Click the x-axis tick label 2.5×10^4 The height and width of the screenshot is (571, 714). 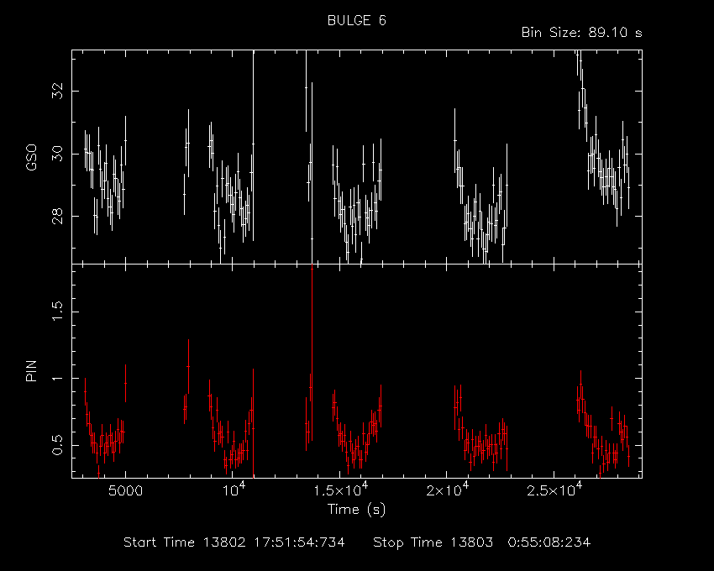point(554,490)
